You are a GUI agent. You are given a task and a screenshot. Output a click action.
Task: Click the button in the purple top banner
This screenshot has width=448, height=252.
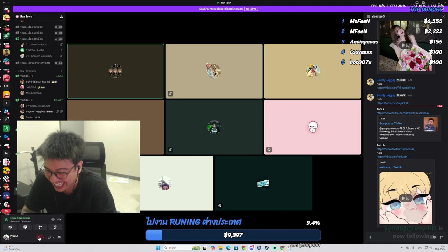tap(251, 9)
